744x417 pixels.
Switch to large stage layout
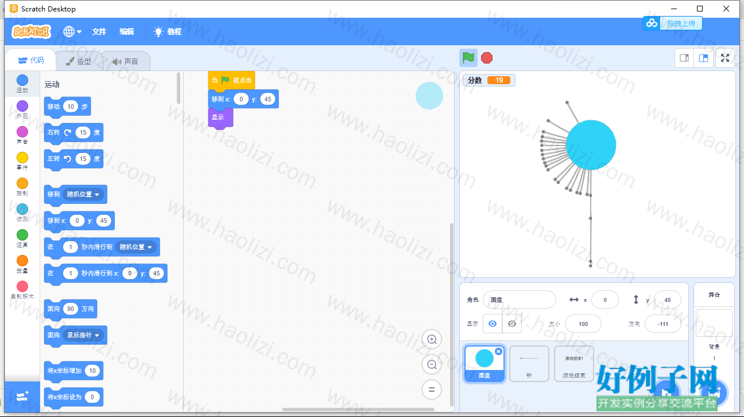703,58
